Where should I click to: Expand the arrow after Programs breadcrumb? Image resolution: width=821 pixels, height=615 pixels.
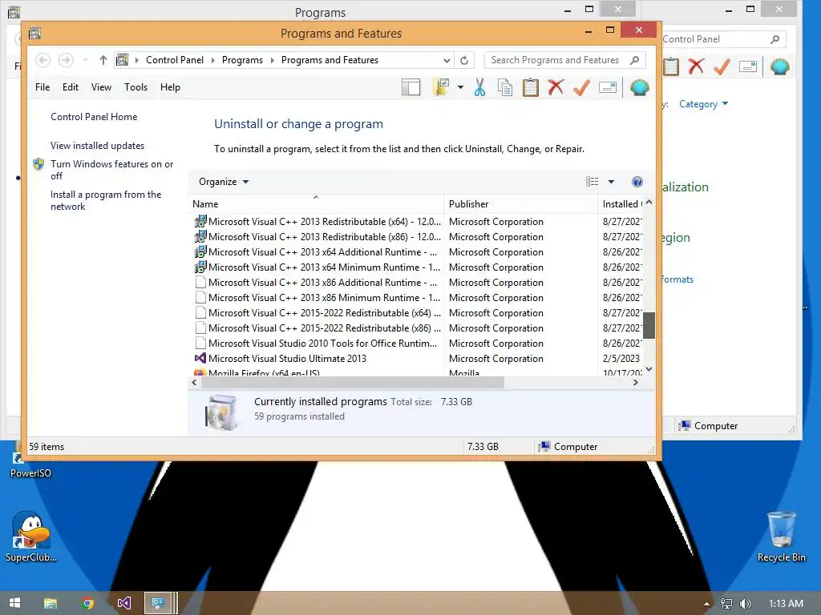click(273, 60)
